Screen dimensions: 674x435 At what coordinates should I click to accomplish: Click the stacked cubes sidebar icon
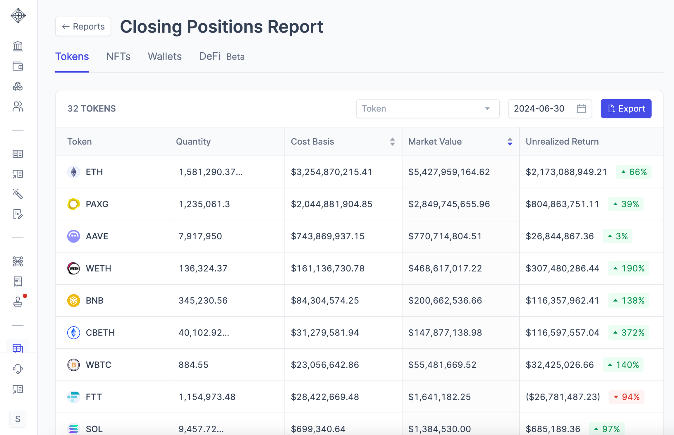18,87
